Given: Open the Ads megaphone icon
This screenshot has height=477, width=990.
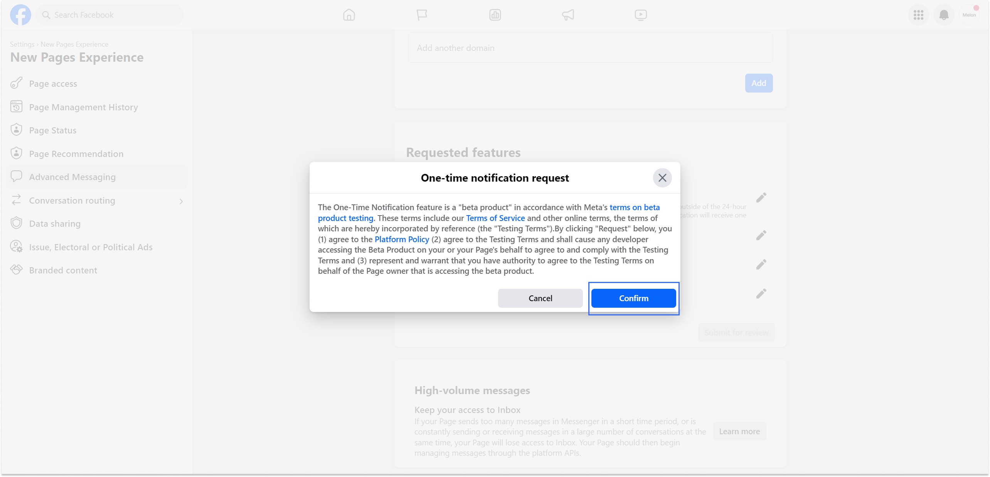Looking at the screenshot, I should point(568,15).
